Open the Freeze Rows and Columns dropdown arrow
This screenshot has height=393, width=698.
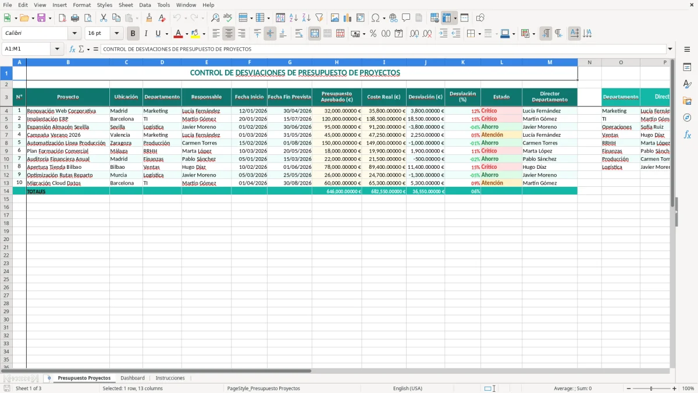(455, 18)
